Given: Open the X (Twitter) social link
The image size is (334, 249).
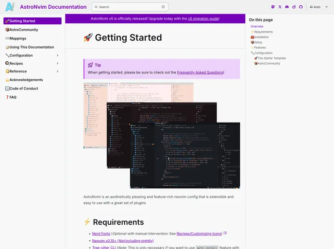Looking at the screenshot, I should 280,7.
